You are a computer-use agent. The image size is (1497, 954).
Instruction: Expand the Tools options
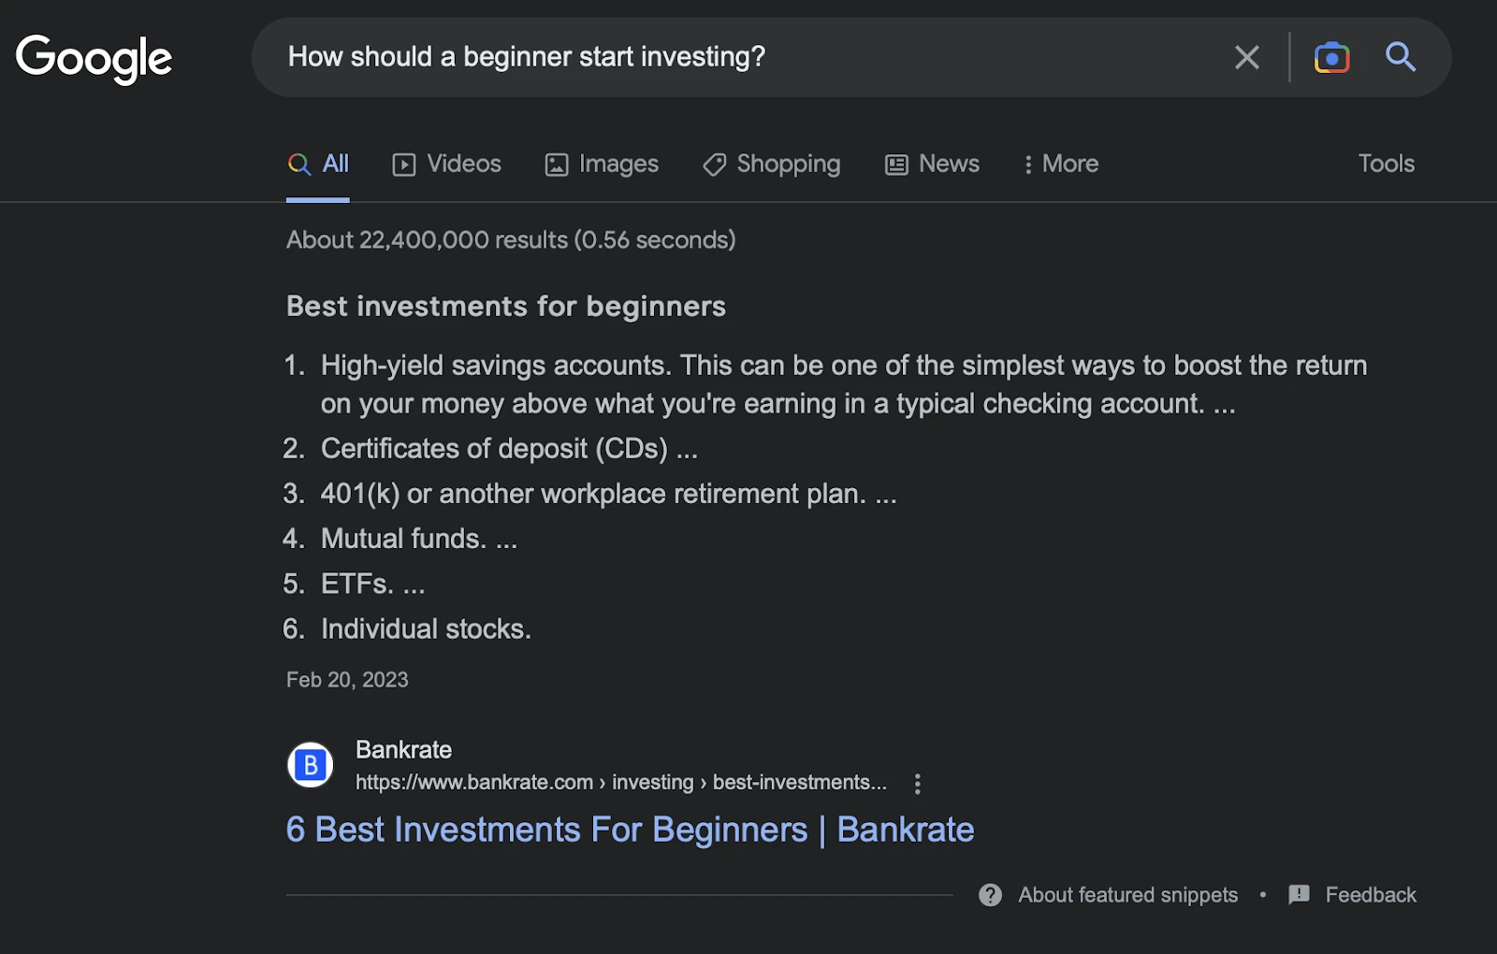click(1386, 164)
